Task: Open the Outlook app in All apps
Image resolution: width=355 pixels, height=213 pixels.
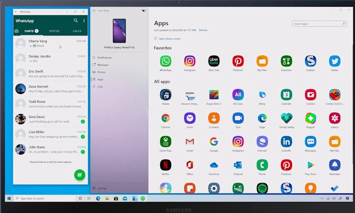Action: pyautogui.click(x=238, y=165)
